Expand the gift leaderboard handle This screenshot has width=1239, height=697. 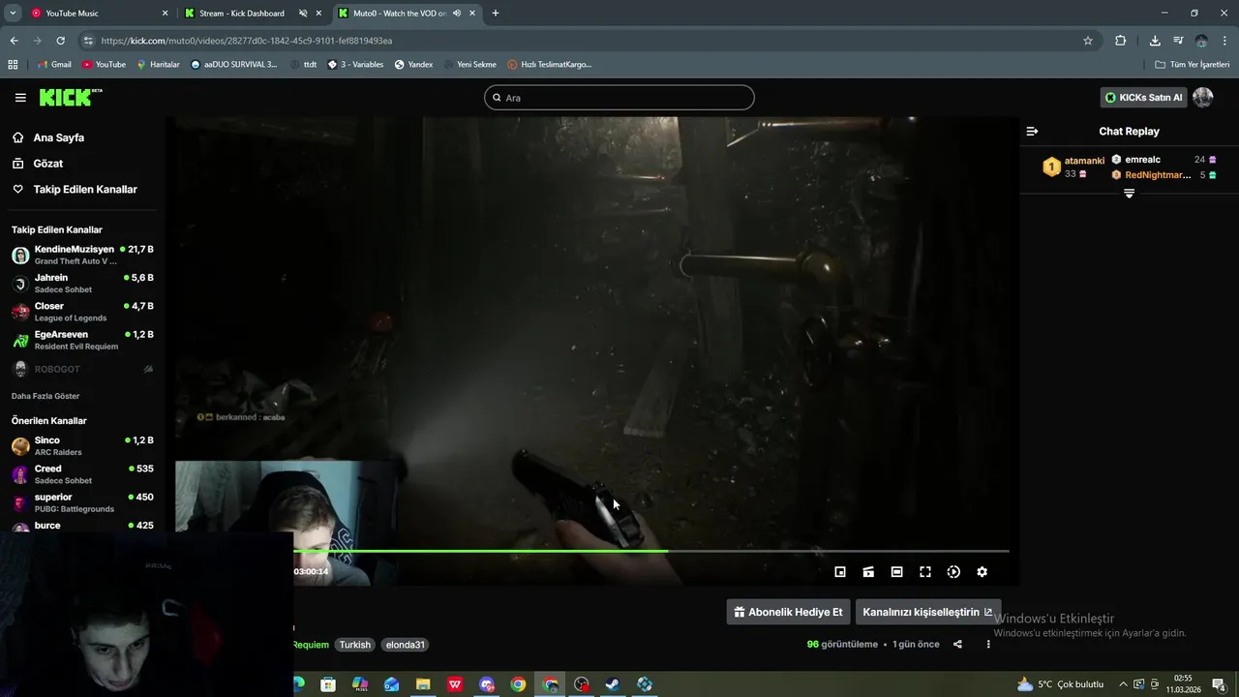coord(1129,194)
